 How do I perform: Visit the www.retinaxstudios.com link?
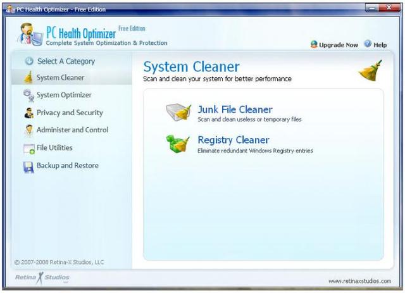click(x=360, y=281)
